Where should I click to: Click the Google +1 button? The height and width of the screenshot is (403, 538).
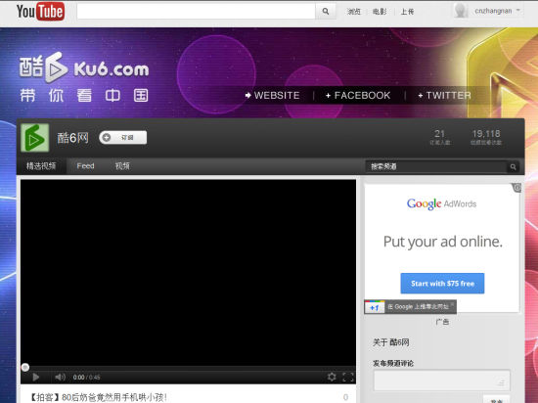pos(375,307)
